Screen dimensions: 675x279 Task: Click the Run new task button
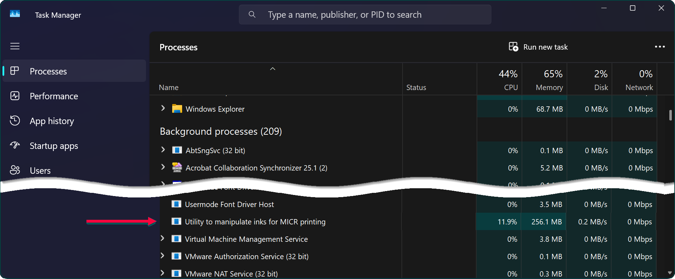pyautogui.click(x=538, y=47)
